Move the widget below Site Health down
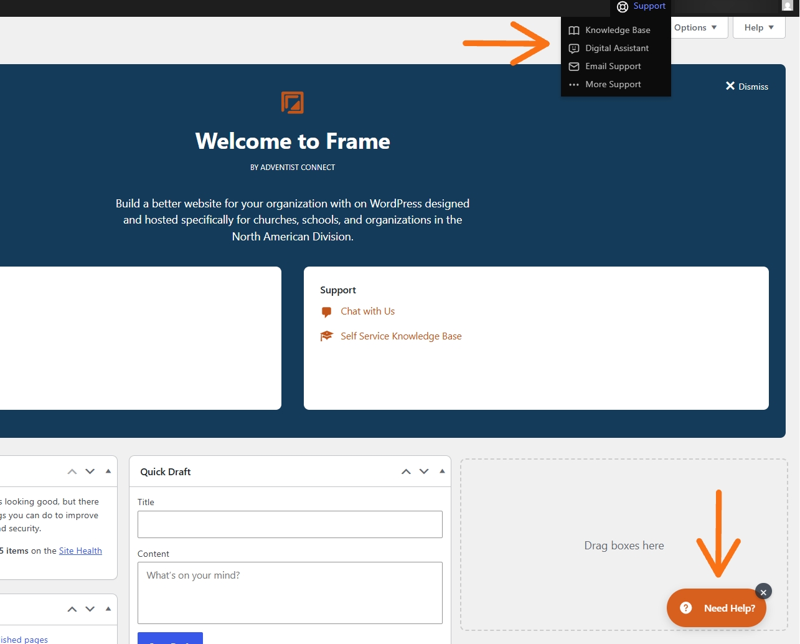800x644 pixels. coord(90,609)
